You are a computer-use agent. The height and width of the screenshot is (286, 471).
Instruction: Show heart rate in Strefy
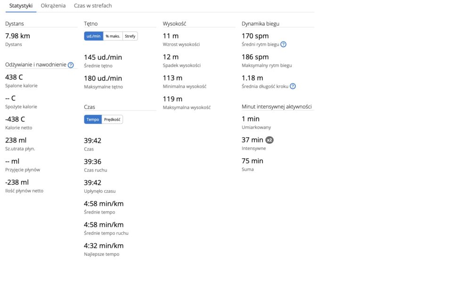(130, 36)
